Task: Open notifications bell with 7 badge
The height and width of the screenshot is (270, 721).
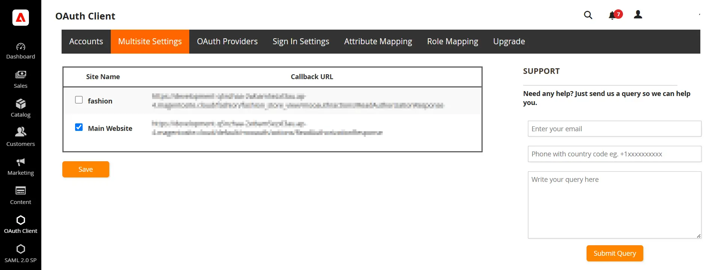Action: pyautogui.click(x=615, y=15)
